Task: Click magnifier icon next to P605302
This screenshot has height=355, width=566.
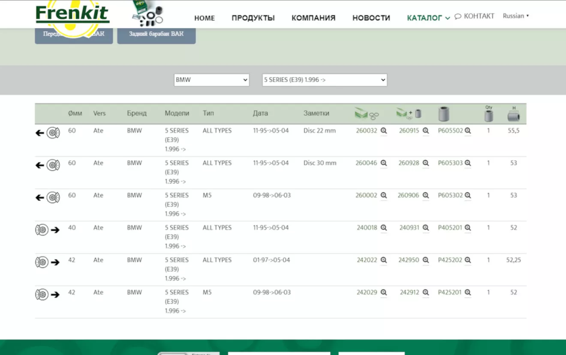Action: (x=468, y=195)
